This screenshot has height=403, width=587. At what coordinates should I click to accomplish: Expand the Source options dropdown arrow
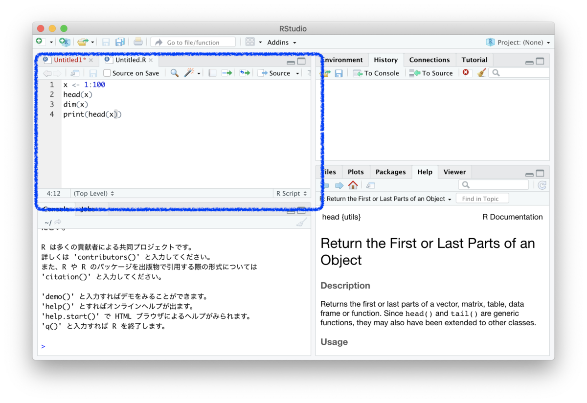(x=297, y=74)
